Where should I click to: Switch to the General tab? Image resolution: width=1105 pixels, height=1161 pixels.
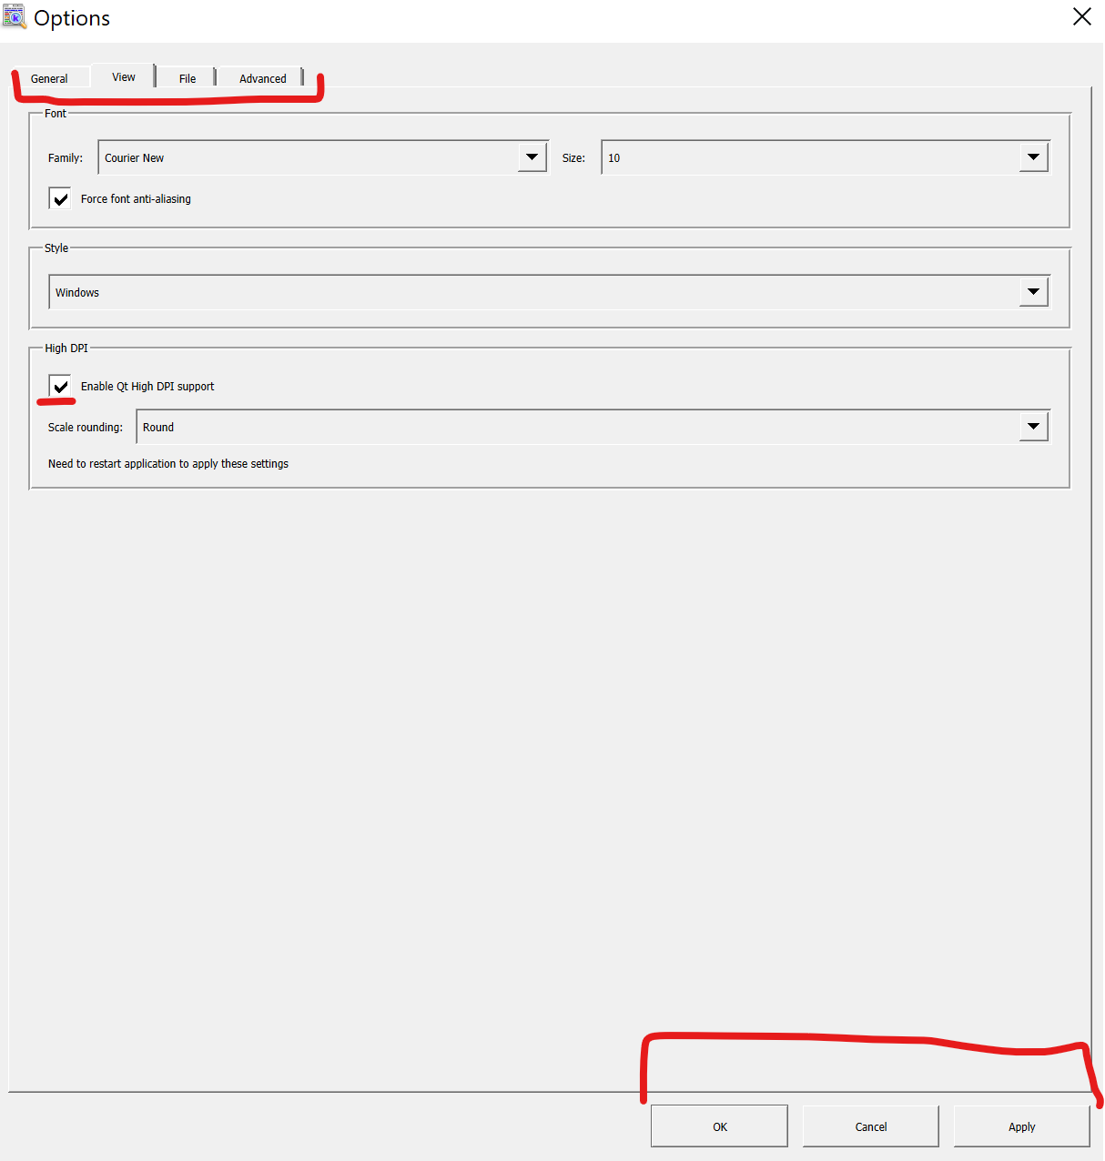coord(49,79)
